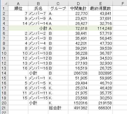Select the value 59,995
127x114 pixels.
pos(100,78)
